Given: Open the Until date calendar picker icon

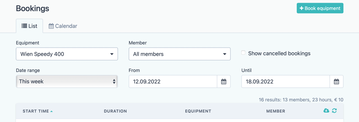Looking at the screenshot, I should (x=336, y=81).
